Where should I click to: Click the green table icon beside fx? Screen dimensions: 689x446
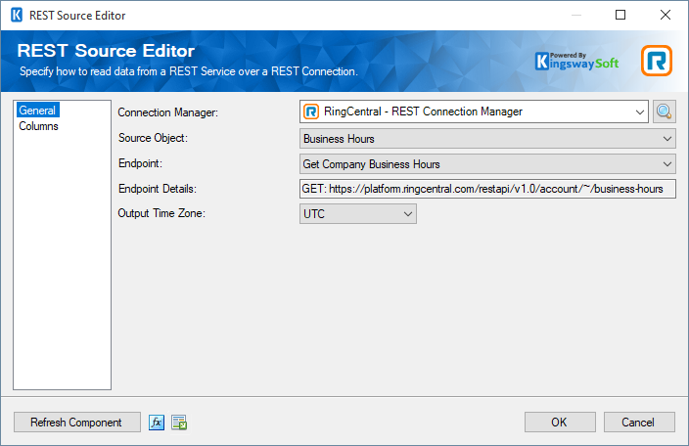point(179,423)
